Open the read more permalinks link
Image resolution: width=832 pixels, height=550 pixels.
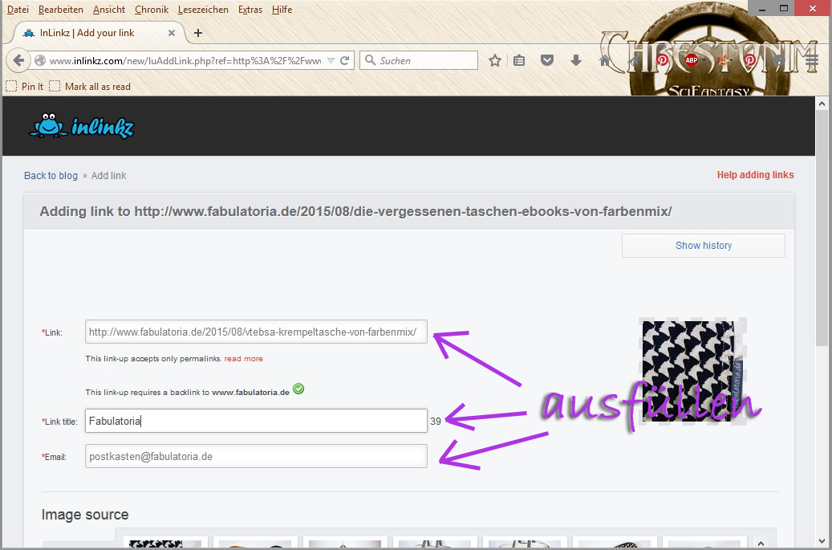click(x=244, y=358)
